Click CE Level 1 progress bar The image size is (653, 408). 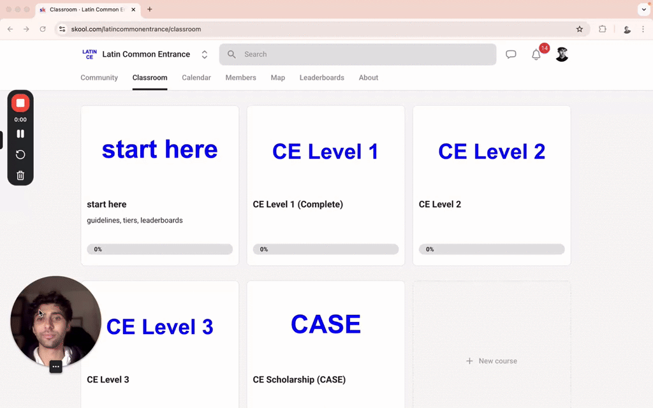[326, 249]
